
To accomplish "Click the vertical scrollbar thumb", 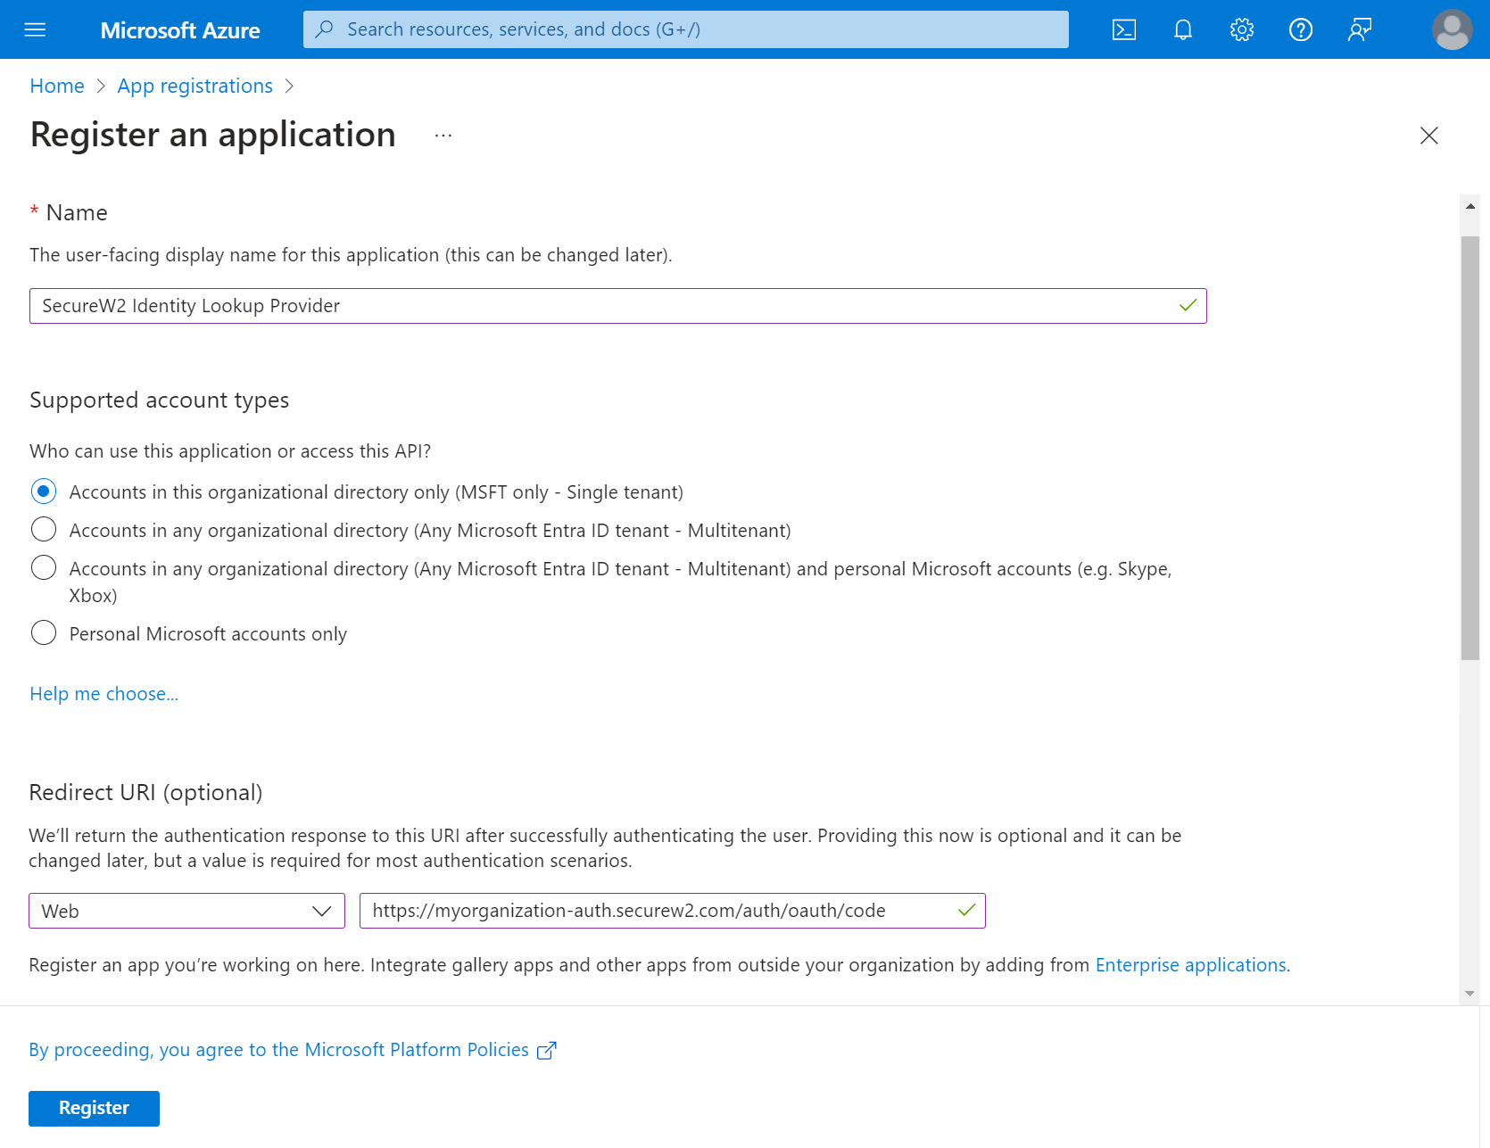I will click(x=1469, y=446).
